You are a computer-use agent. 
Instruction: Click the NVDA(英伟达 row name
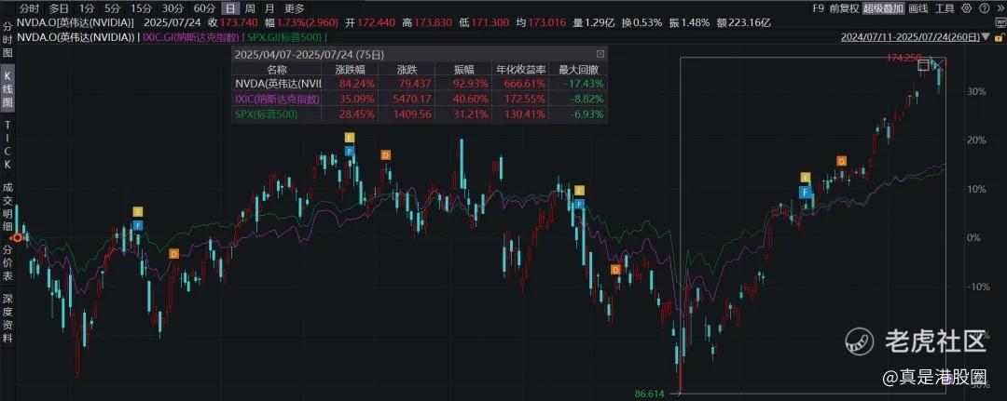click(278, 84)
